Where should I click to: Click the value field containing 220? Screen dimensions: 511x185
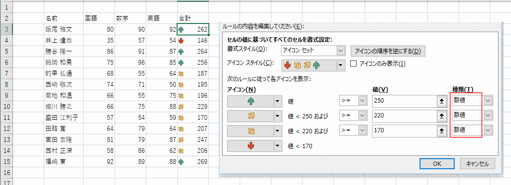tap(405, 115)
